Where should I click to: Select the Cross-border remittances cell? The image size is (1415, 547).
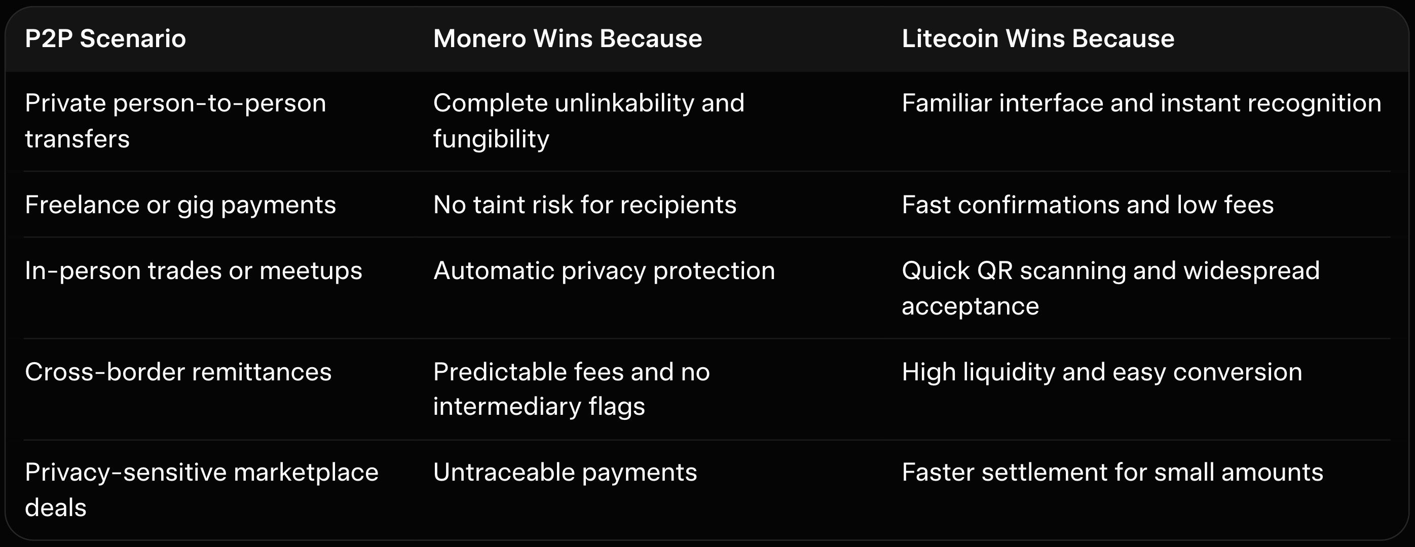tap(178, 372)
